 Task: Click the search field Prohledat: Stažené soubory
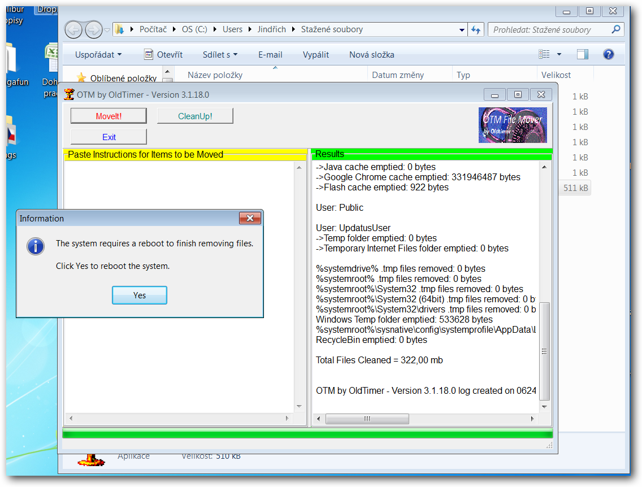click(548, 30)
